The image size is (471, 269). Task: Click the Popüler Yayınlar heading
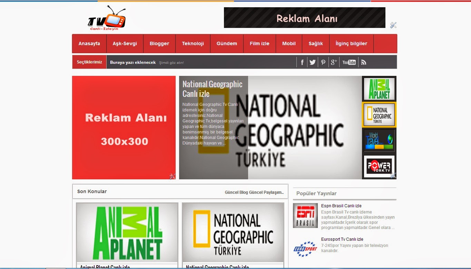(316, 193)
